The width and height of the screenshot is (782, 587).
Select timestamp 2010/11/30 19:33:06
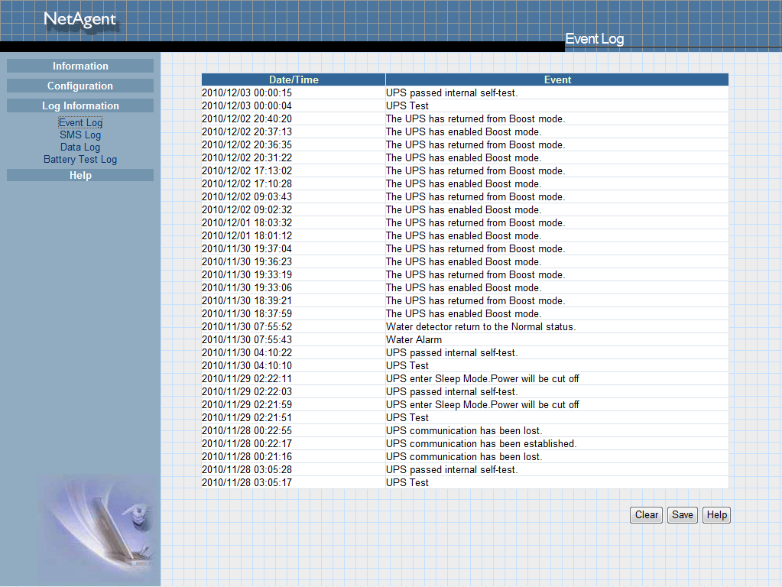247,287
